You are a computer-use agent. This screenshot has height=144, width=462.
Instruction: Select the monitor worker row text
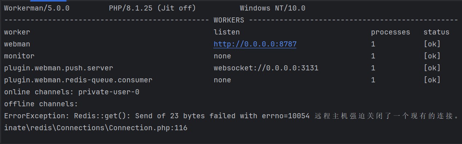click(x=19, y=56)
